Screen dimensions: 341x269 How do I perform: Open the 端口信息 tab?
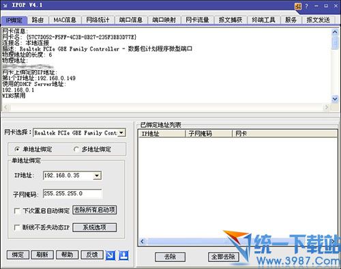coord(131,20)
